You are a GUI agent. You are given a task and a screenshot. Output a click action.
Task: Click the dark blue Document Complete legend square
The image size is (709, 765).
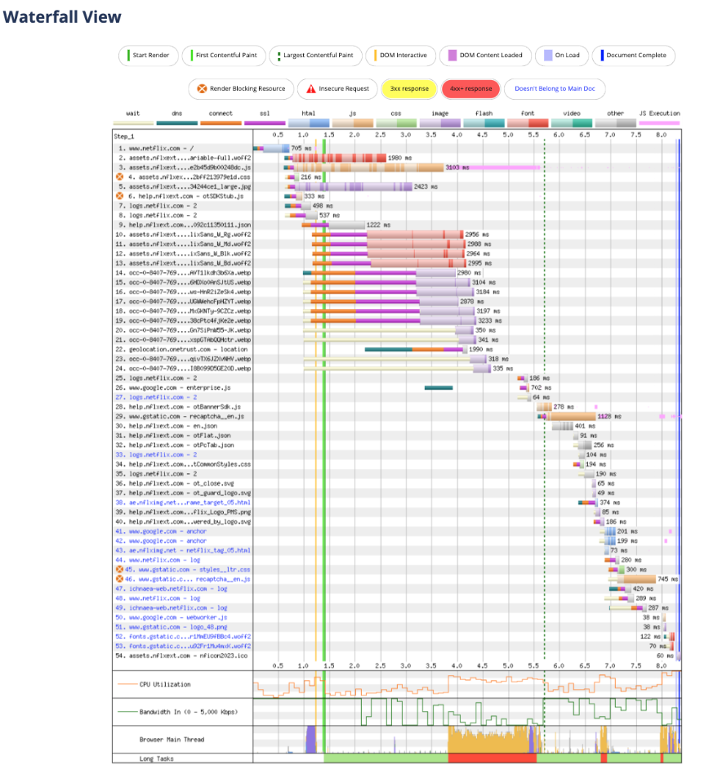600,56
